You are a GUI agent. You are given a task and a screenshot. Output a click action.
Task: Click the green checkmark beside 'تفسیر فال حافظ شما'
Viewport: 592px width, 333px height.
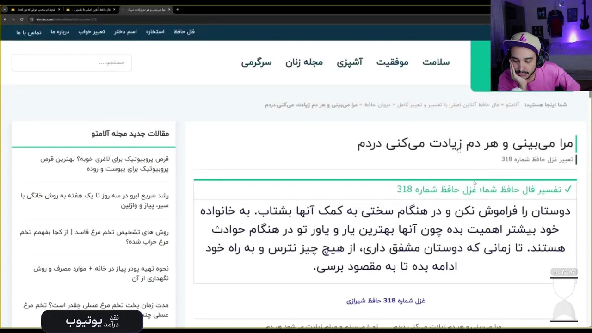click(x=568, y=190)
